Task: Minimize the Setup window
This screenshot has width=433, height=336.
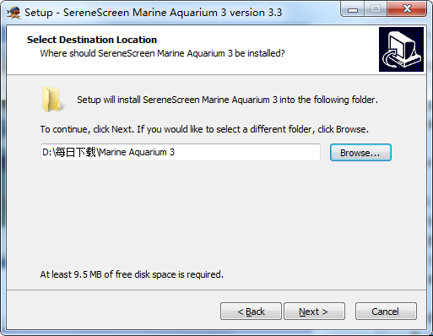Action: [353, 9]
